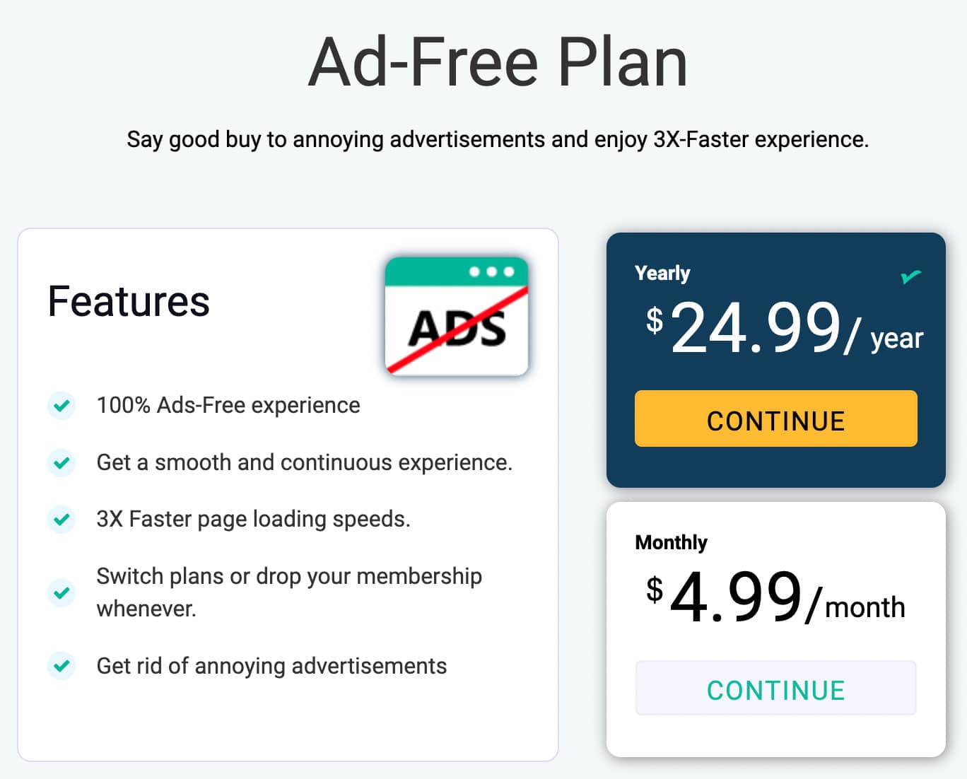Click the three dots on the ADS icon
967x779 pixels.
492,272
